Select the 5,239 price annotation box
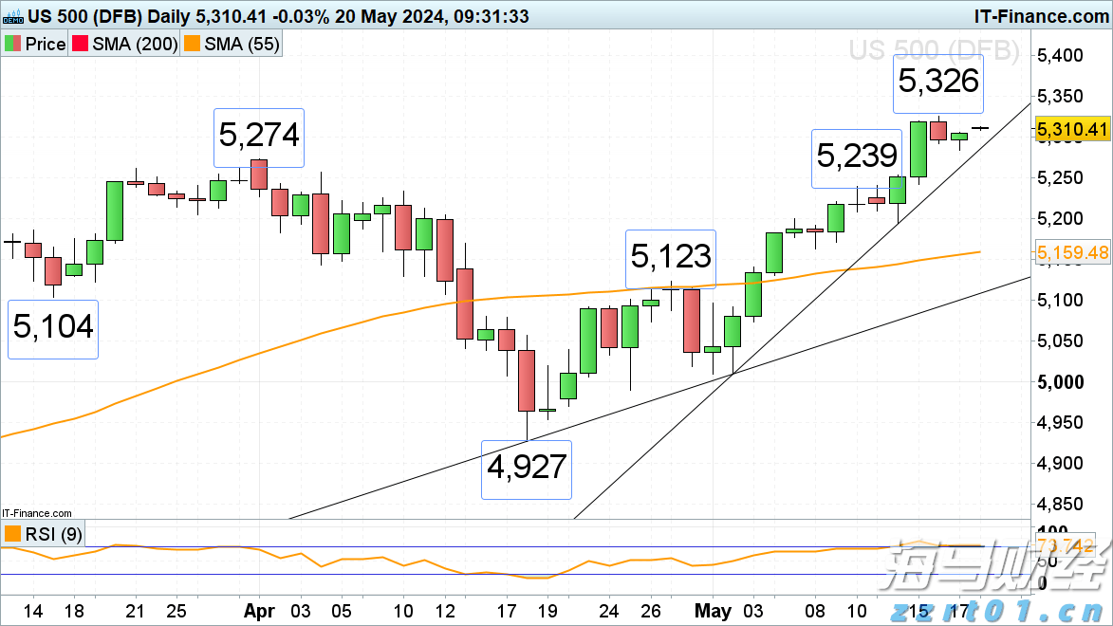Screen dimensions: 1113x626 [855, 156]
